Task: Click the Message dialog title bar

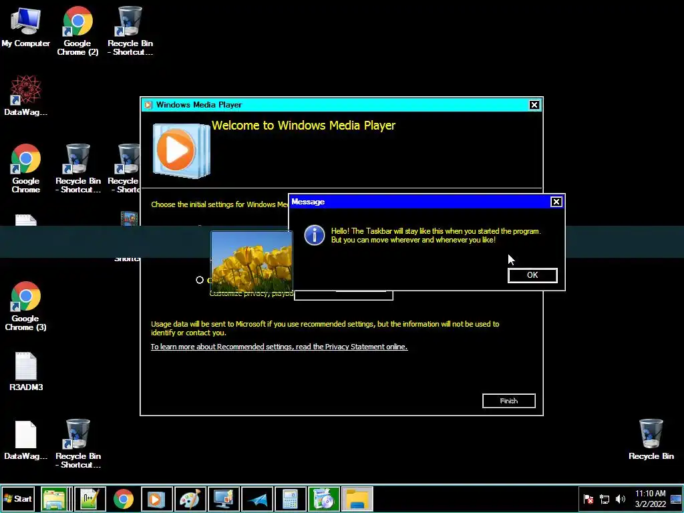Action: coord(419,202)
